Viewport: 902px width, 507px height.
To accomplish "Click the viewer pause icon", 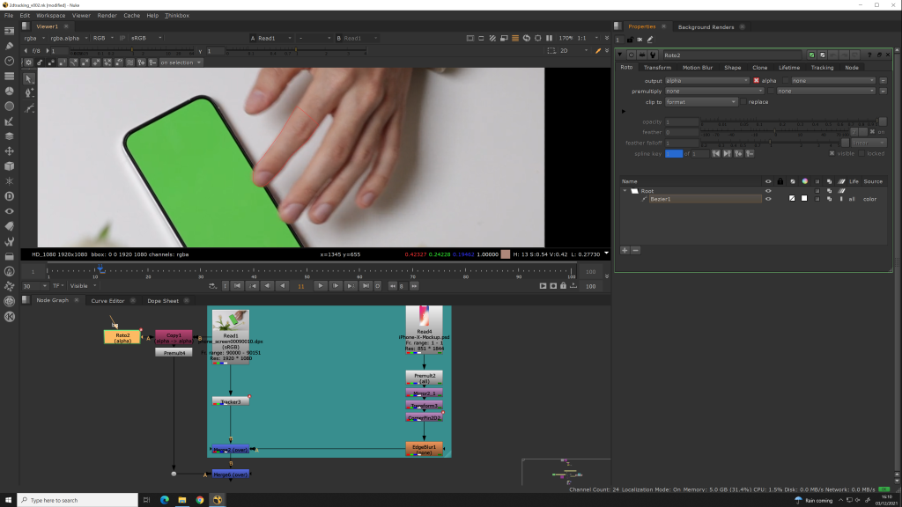I will pyautogui.click(x=550, y=38).
